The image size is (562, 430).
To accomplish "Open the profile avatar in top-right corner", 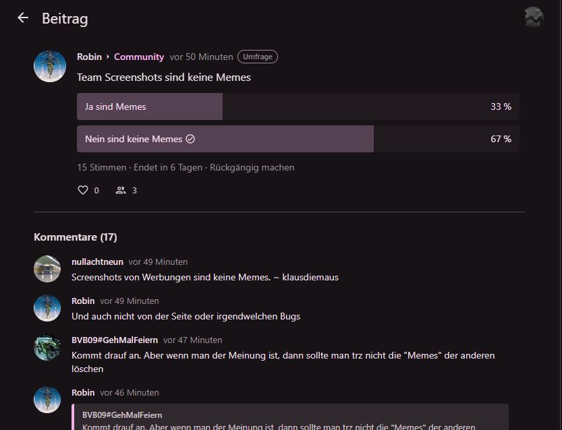I will pyautogui.click(x=534, y=18).
